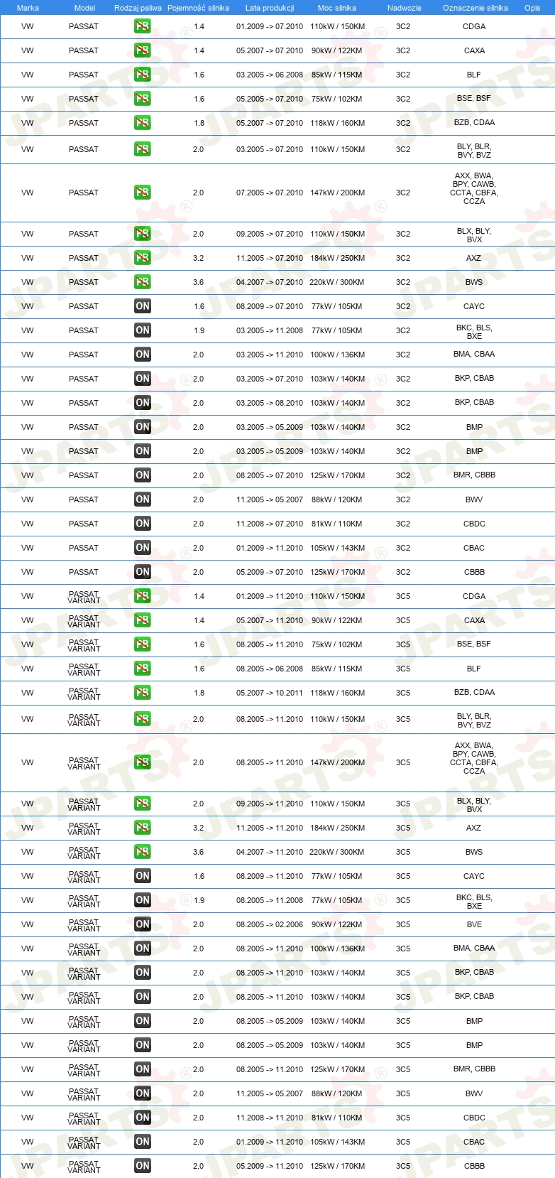Click PB icon in PASSAT VARIANT 3C5 CDGA row

point(143,596)
